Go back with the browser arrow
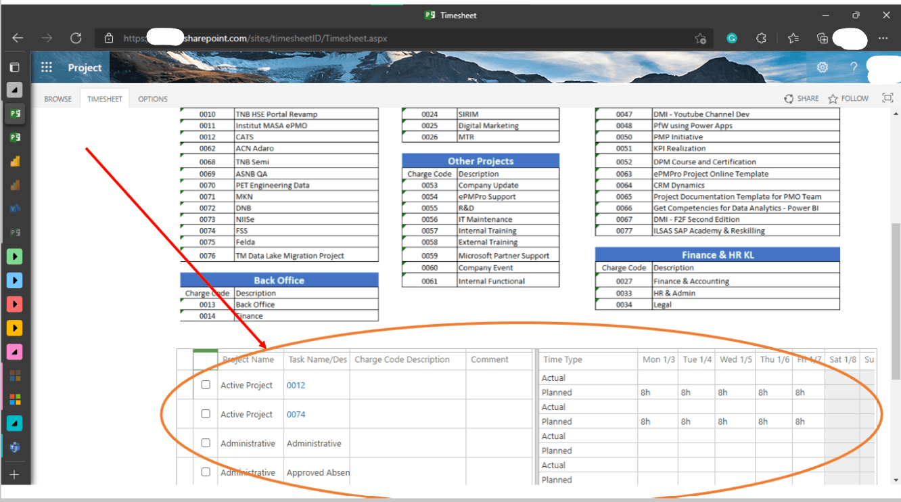901x502 pixels. 18,39
